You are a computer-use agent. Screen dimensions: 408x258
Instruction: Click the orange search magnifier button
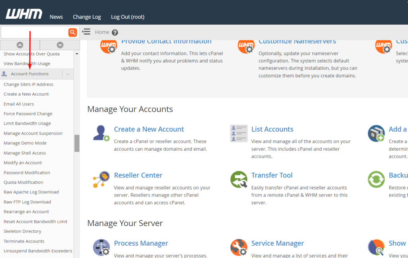[x=73, y=32]
